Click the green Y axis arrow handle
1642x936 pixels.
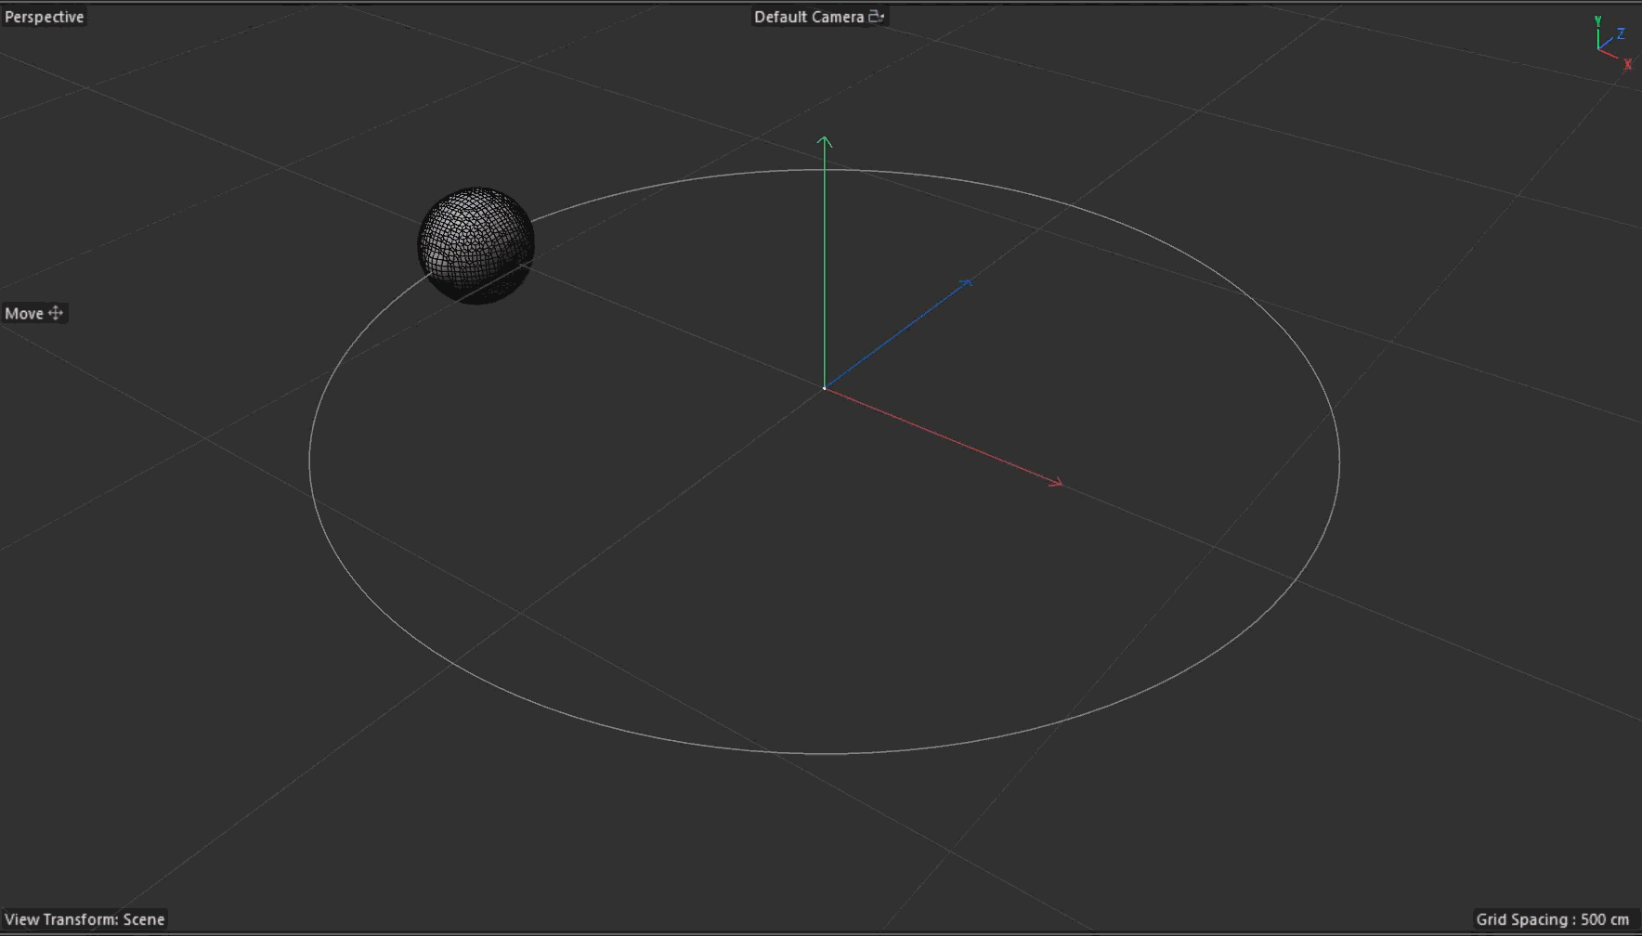coord(824,142)
